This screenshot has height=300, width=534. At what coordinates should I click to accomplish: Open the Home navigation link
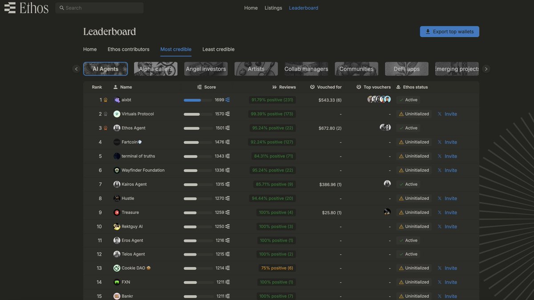pos(251,8)
